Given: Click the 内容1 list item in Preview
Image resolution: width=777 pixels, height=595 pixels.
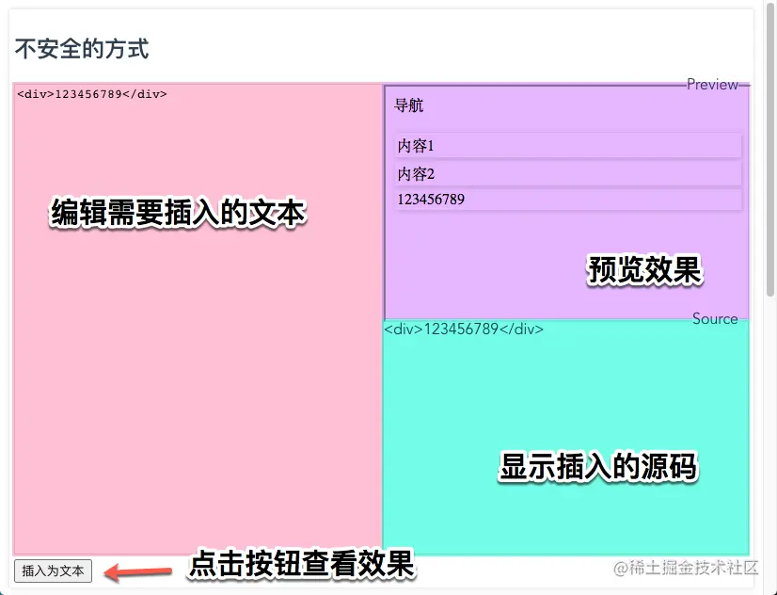Looking at the screenshot, I should click(414, 146).
